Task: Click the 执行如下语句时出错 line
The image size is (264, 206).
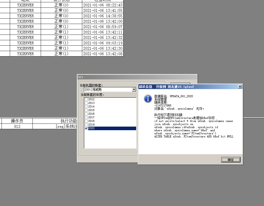Action: [169, 115]
